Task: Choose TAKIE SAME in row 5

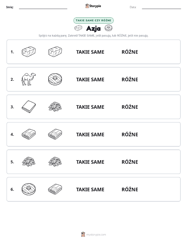Action: pos(90,162)
